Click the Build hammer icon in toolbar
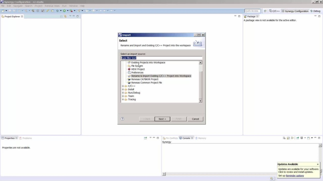323x181 pixels. coord(33,11)
